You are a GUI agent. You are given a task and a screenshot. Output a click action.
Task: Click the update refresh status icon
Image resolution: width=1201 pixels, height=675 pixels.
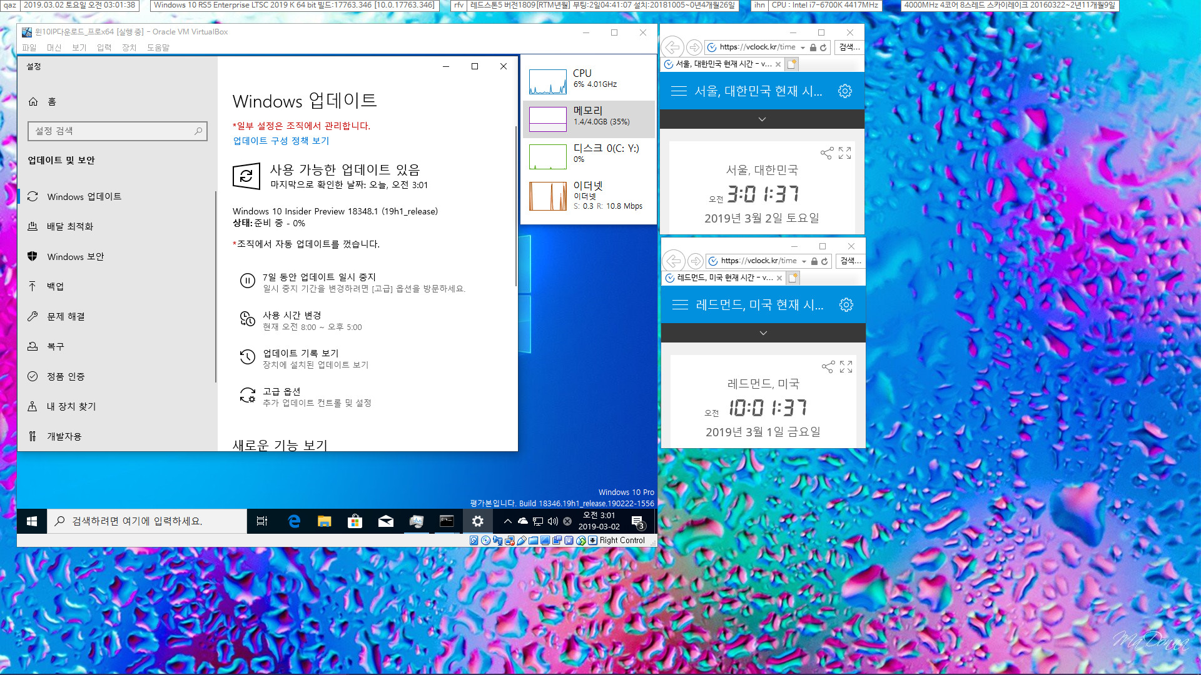coord(246,176)
